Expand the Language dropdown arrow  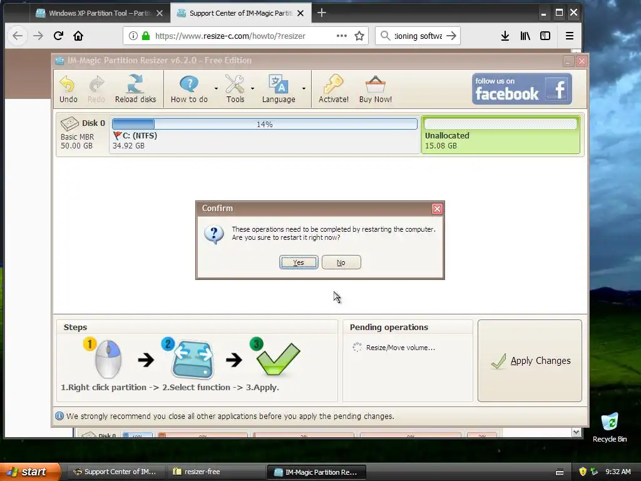[304, 88]
